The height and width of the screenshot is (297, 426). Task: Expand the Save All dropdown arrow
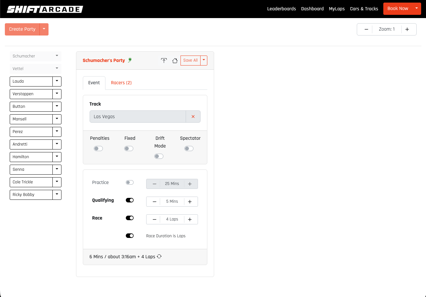coord(204,60)
